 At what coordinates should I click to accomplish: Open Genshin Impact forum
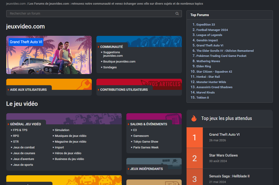click(207, 40)
